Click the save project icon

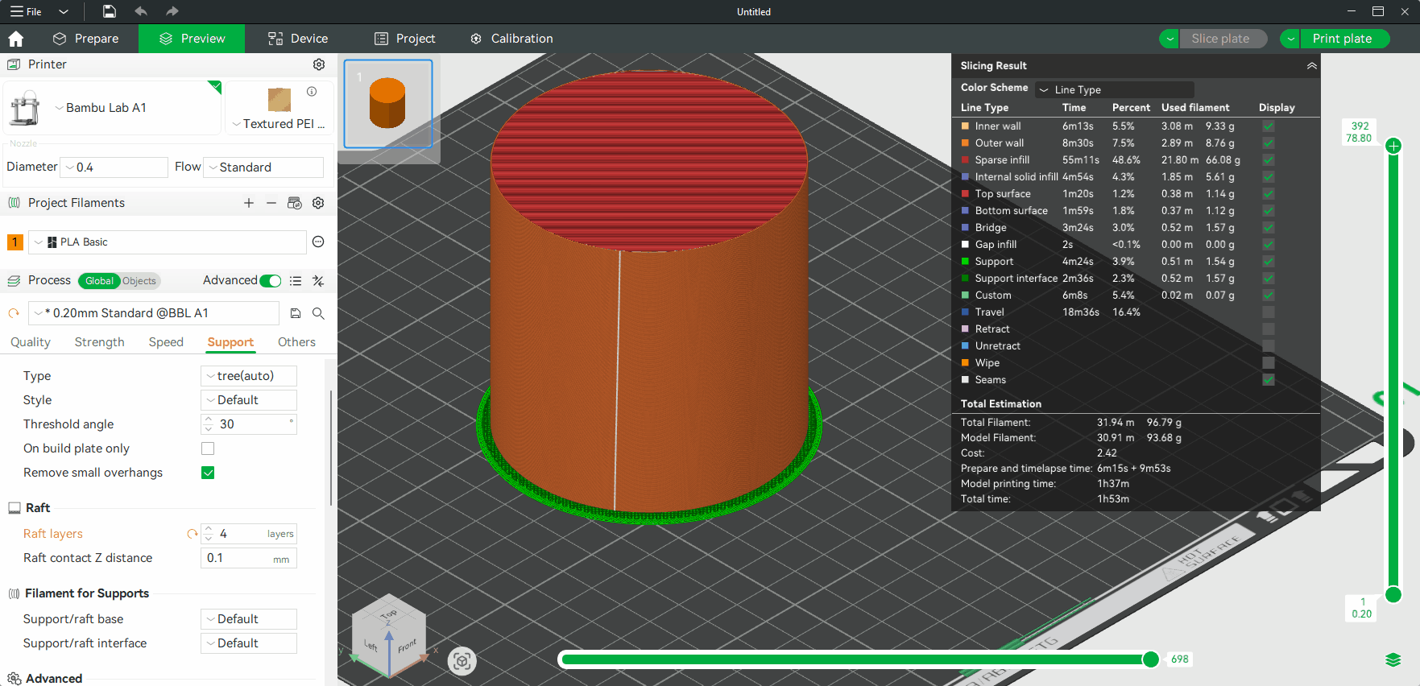pos(110,11)
